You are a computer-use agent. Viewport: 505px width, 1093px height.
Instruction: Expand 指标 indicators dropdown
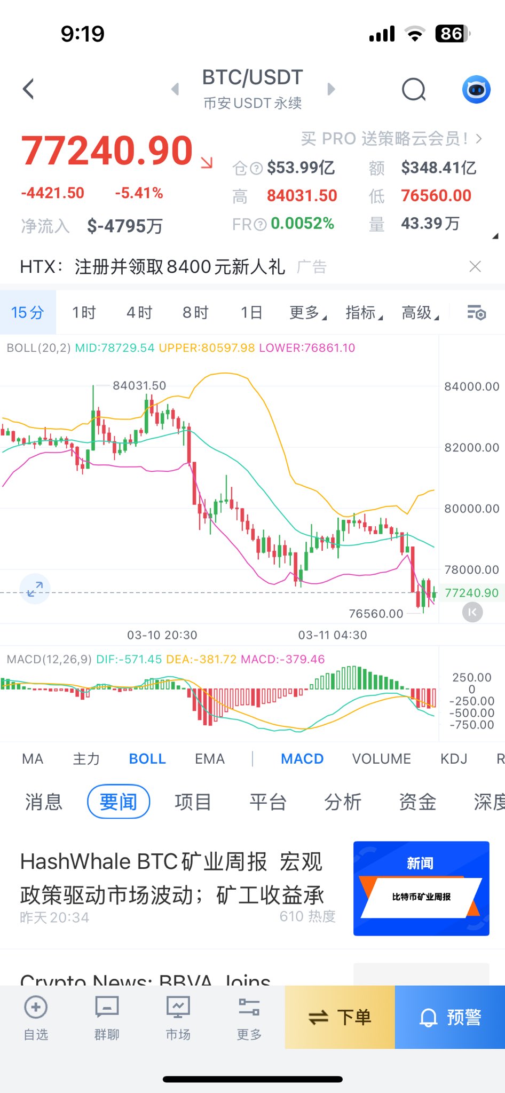point(364,313)
